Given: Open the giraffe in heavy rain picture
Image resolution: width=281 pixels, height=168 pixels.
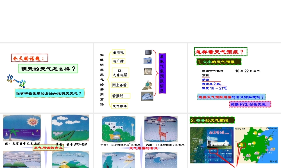Looking at the screenshot, I should pos(161,129).
